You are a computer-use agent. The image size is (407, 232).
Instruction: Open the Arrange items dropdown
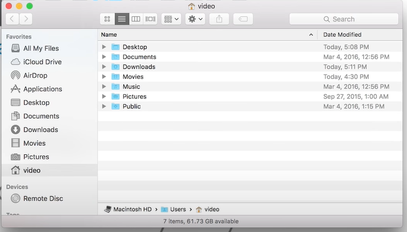(171, 19)
